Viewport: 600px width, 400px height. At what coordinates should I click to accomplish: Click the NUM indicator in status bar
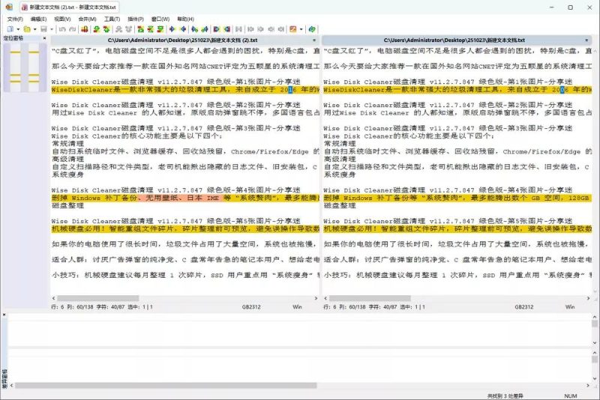571,396
